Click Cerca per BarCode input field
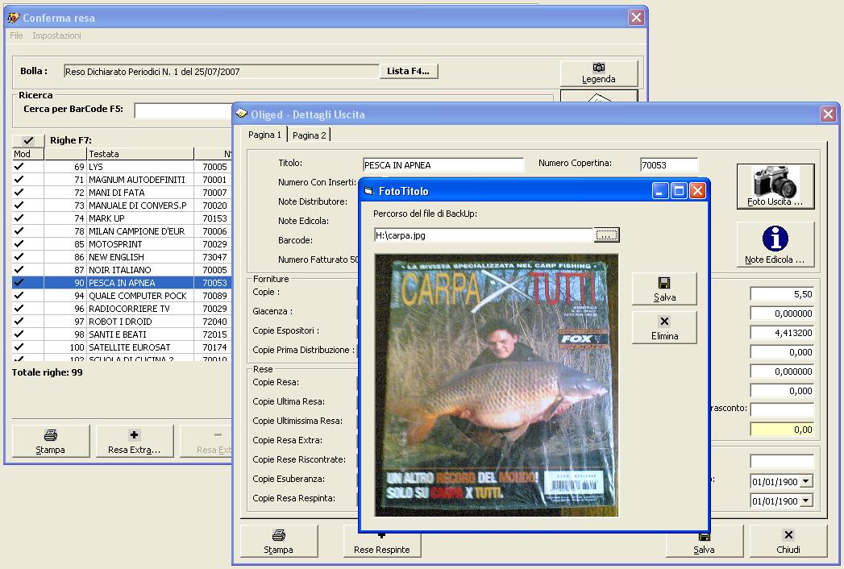This screenshot has width=844, height=569. [183, 110]
